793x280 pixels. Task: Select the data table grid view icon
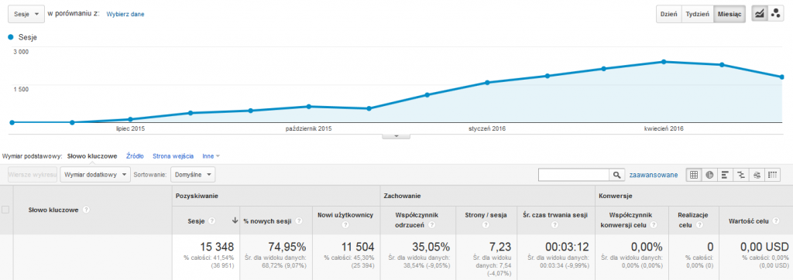pyautogui.click(x=694, y=175)
